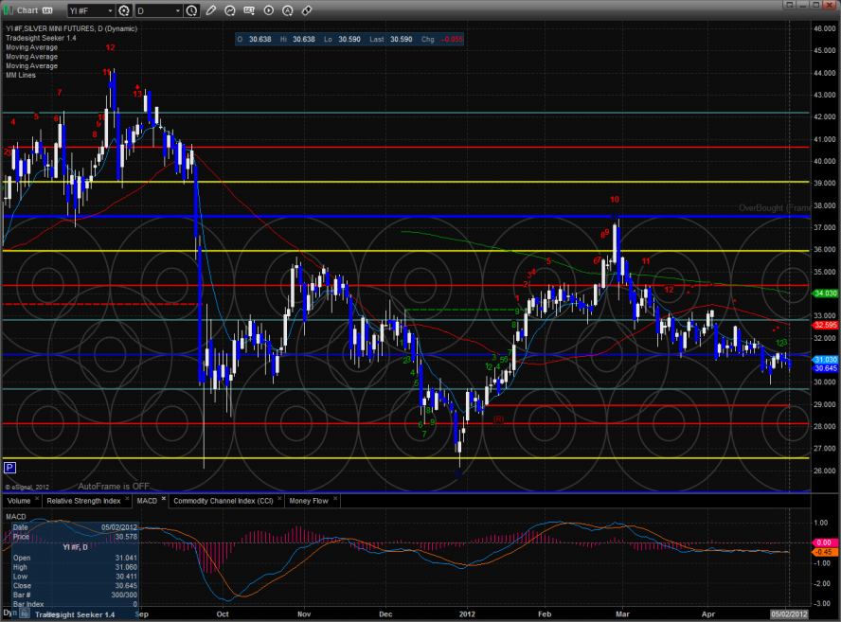Select the pencil drawing tool
The image size is (841, 622).
[x=210, y=11]
